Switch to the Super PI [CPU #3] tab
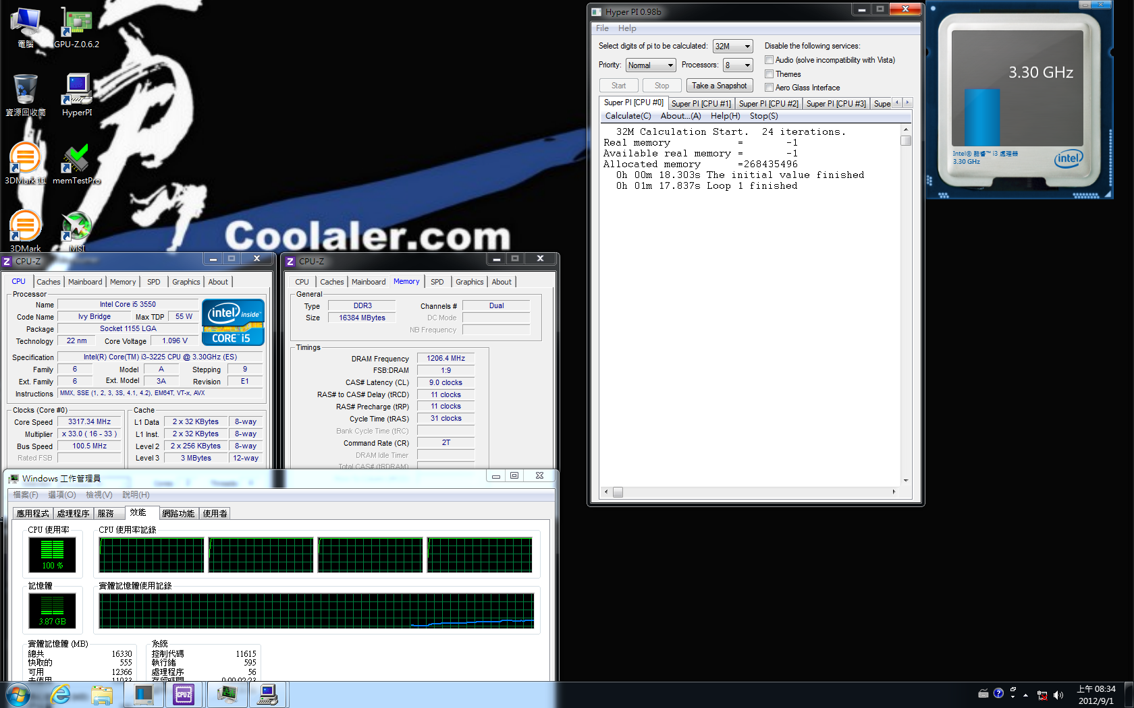Image resolution: width=1134 pixels, height=708 pixels. [x=836, y=104]
